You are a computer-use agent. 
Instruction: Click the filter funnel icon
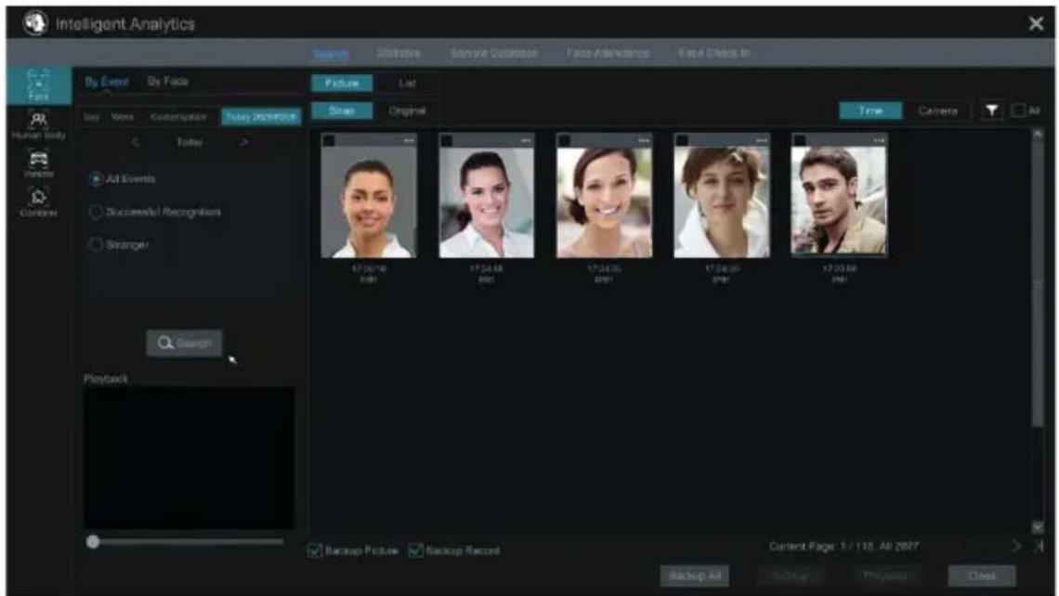pos(991,110)
